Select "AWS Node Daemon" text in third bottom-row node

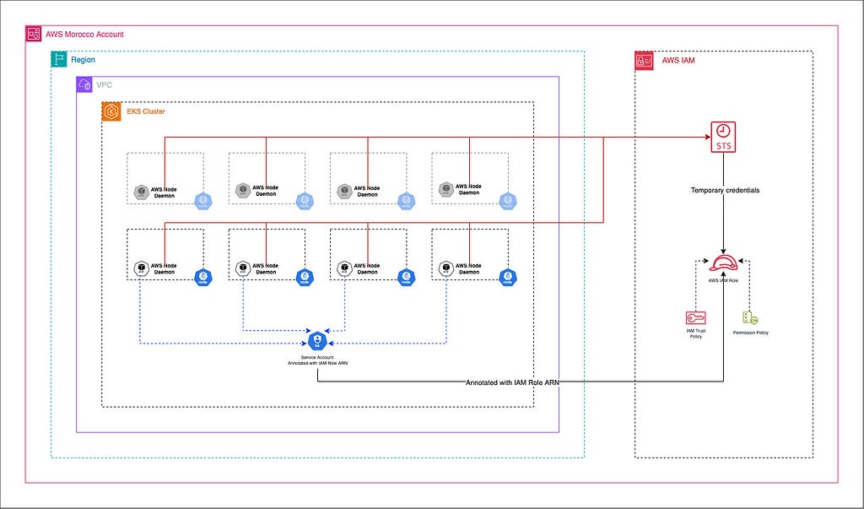pos(367,268)
